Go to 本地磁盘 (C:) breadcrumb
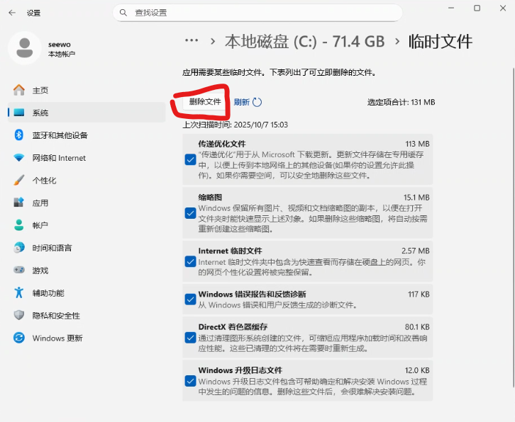The image size is (515, 422). [304, 42]
